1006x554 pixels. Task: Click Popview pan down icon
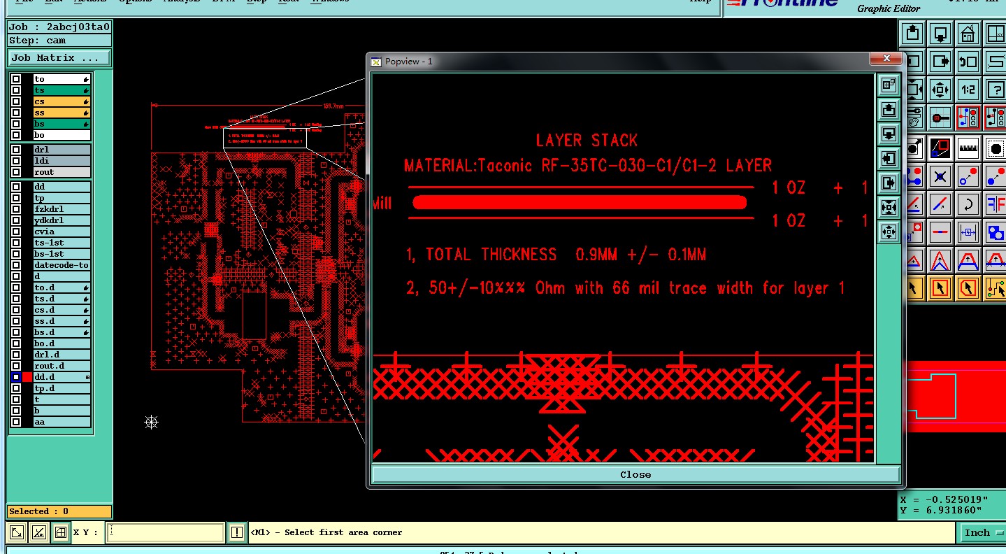pos(889,134)
